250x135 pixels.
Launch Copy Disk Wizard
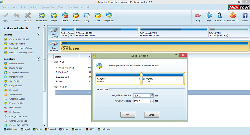tap(17, 44)
